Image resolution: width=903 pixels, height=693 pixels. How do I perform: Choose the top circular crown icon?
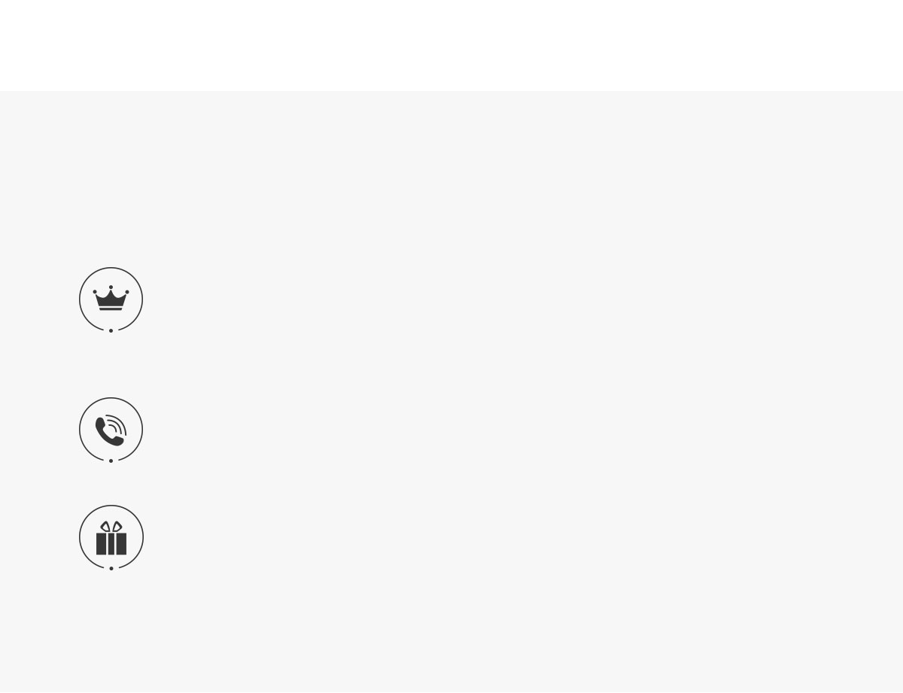(x=111, y=299)
